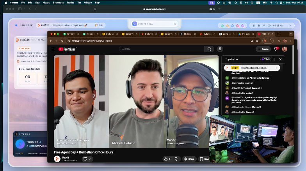Click the clock icon beside 05:28 AM
This screenshot has height=171, width=306.
(269, 26)
